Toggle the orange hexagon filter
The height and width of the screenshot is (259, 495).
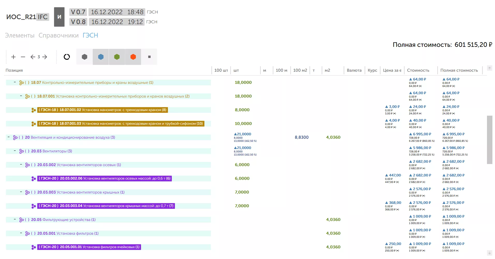(x=133, y=57)
